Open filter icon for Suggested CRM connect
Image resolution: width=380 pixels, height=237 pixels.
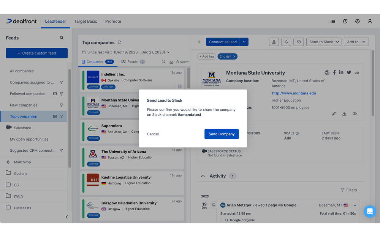click(61, 151)
